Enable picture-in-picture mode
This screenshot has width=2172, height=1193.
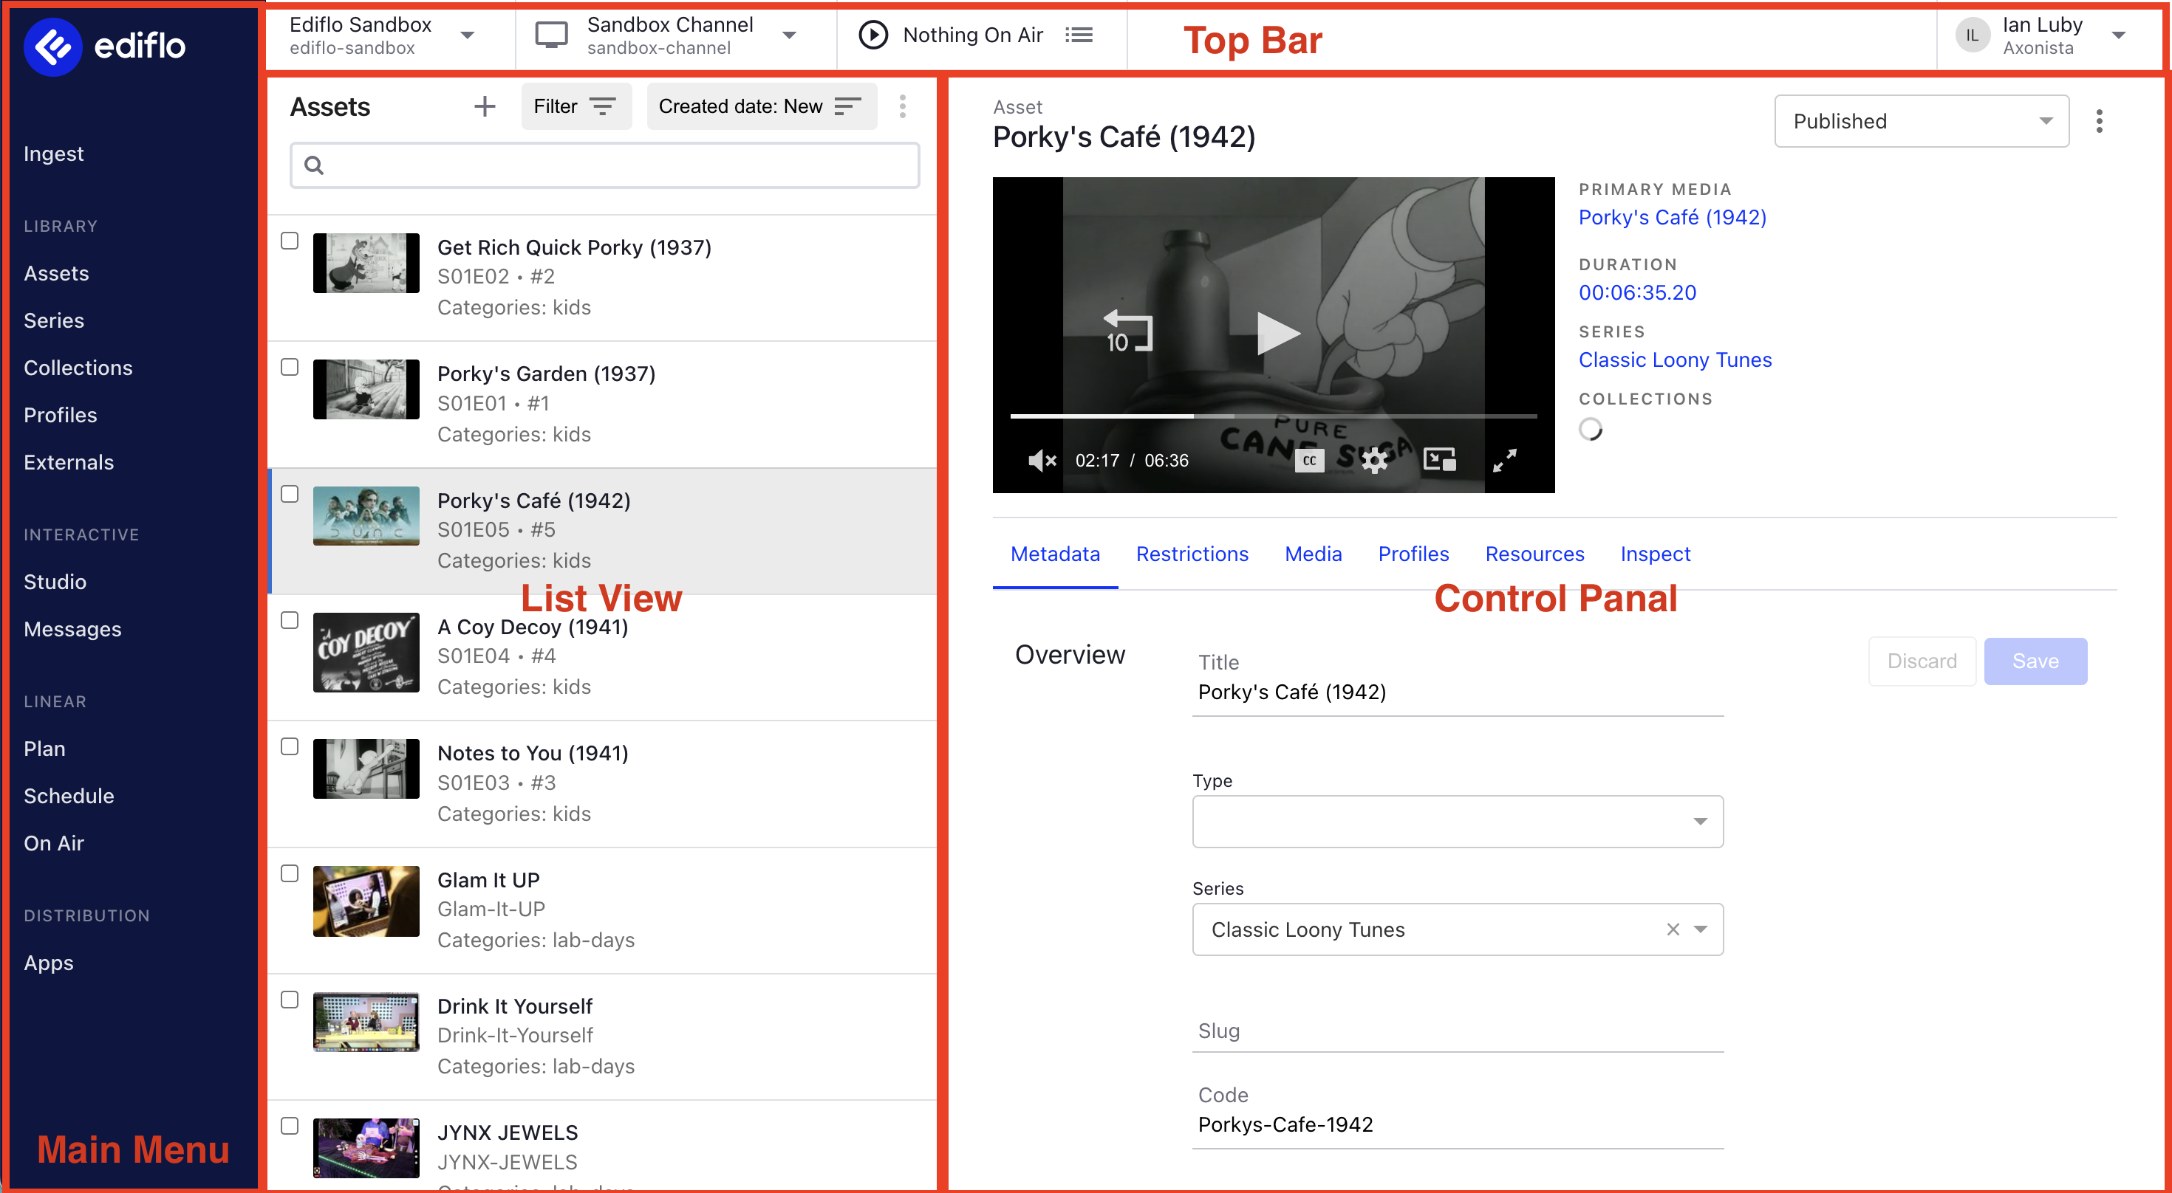(1439, 460)
